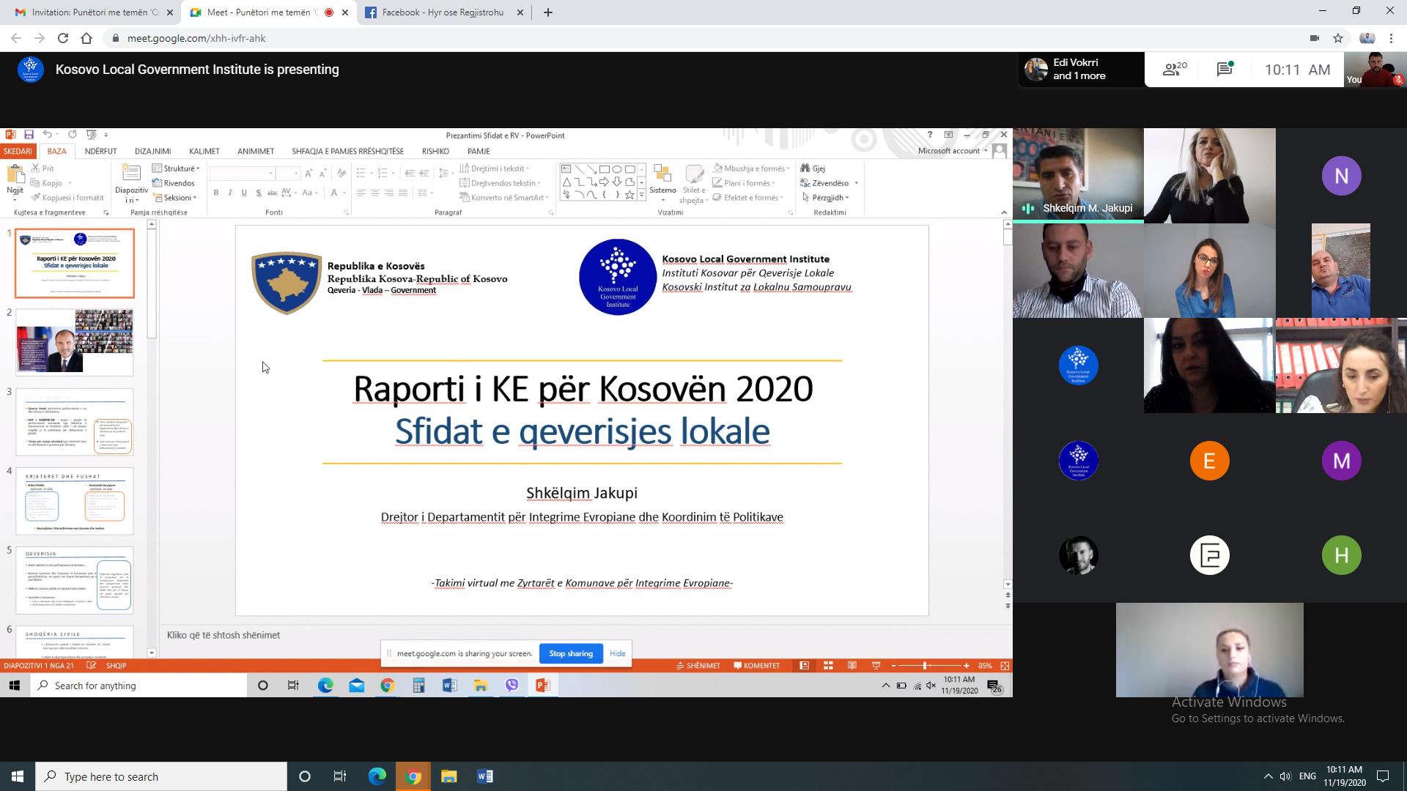Viewport: 1407px width, 791px height.
Task: Click slide 5 thumbnail in panel
Action: tap(75, 581)
